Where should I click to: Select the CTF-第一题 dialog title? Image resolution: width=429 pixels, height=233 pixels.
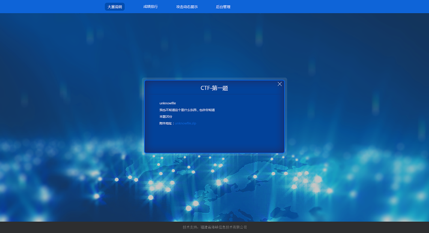(214, 88)
